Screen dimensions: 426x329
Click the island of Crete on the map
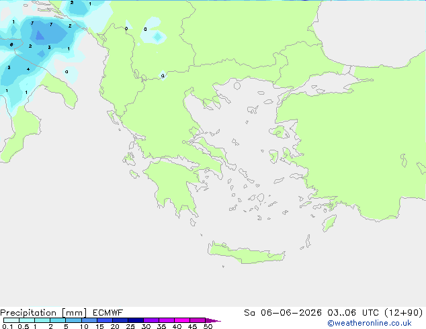pos(246,252)
